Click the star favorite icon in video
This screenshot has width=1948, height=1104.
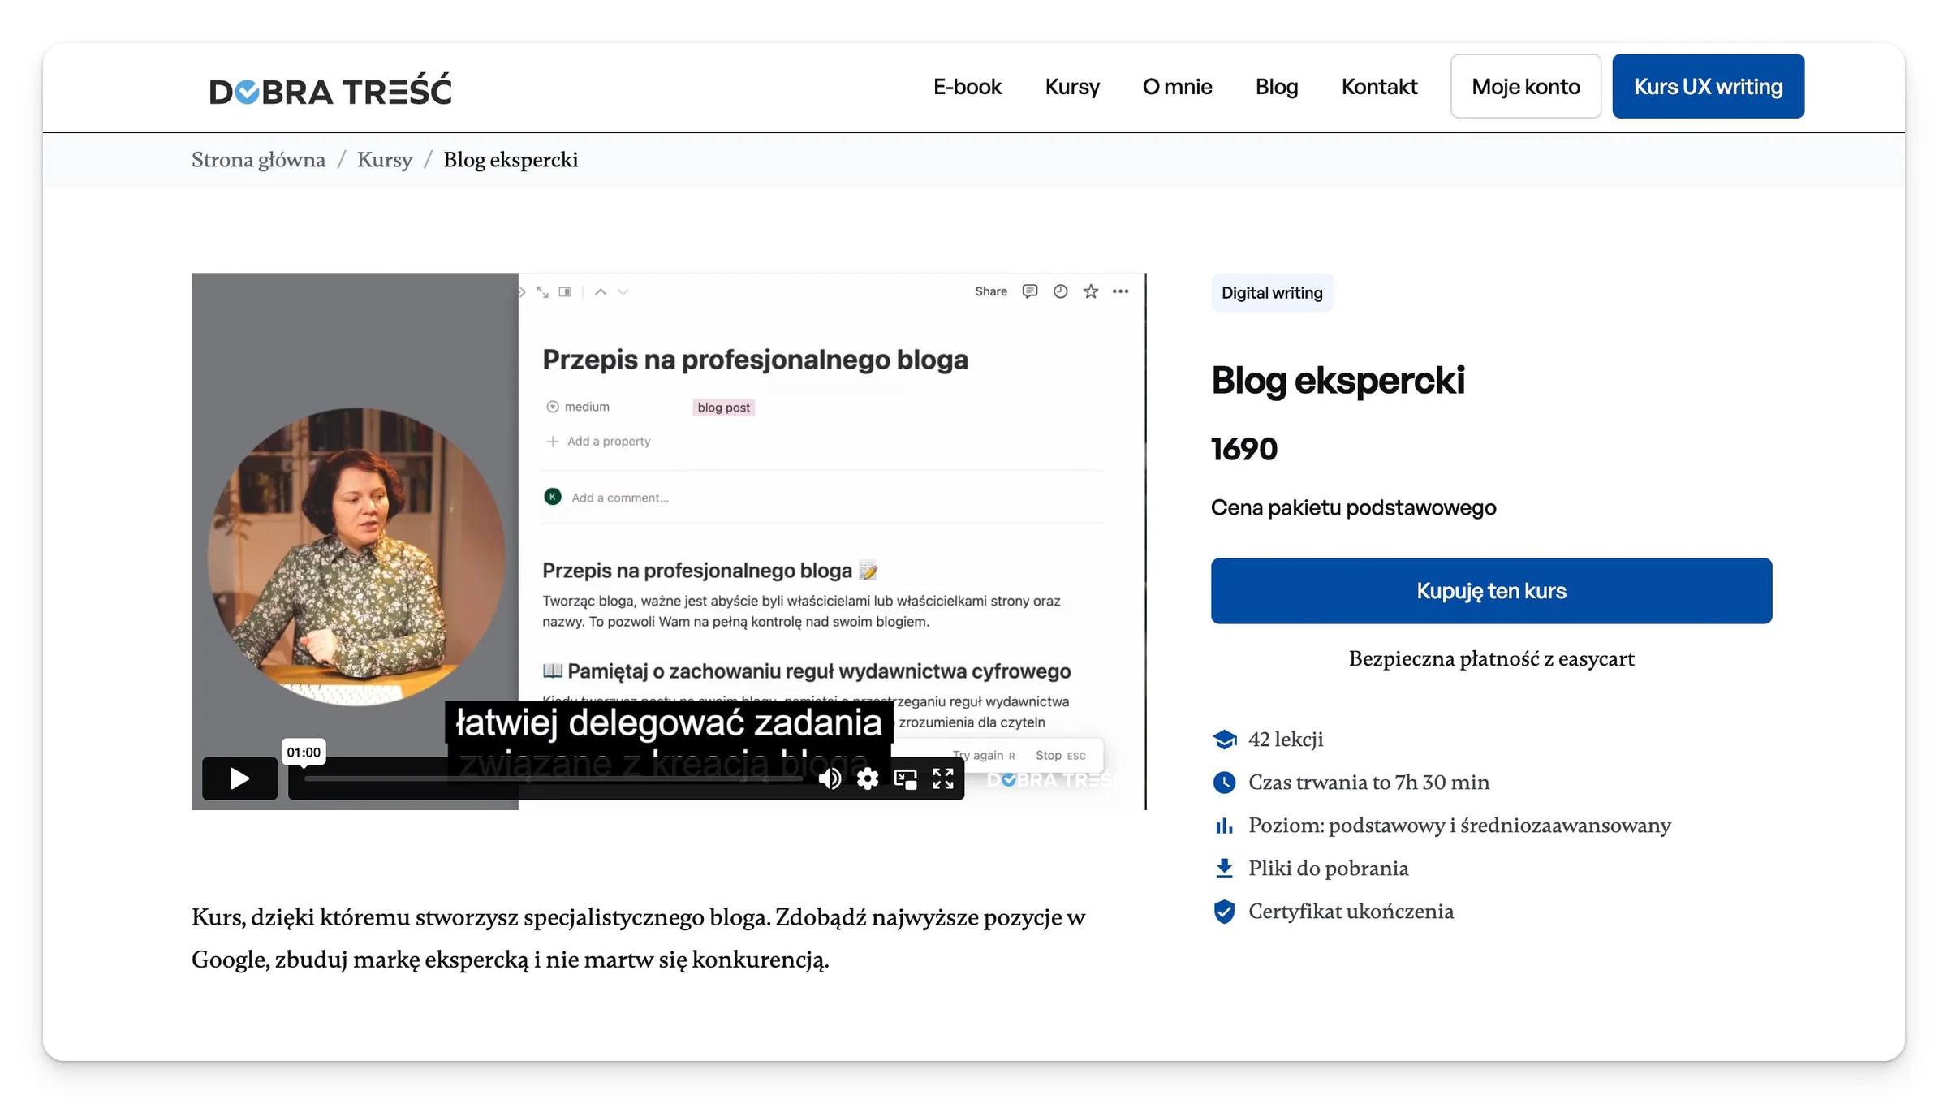coord(1091,291)
